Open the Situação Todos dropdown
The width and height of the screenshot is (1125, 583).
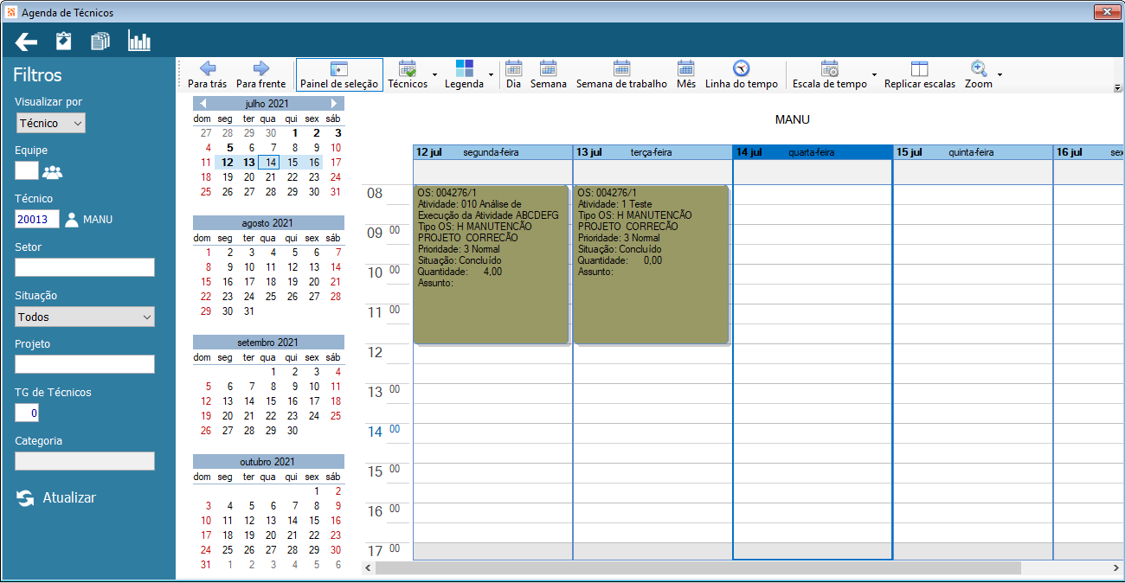tap(85, 317)
